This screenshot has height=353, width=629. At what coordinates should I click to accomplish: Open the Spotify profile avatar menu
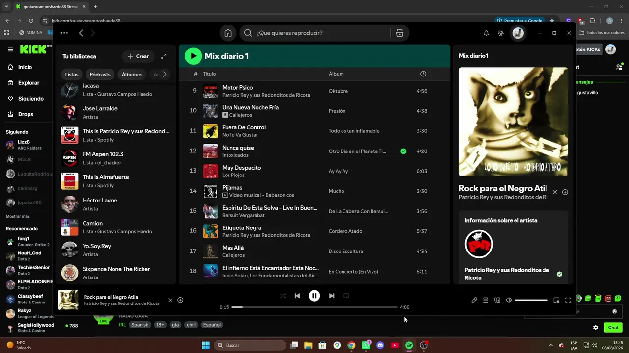518,33
